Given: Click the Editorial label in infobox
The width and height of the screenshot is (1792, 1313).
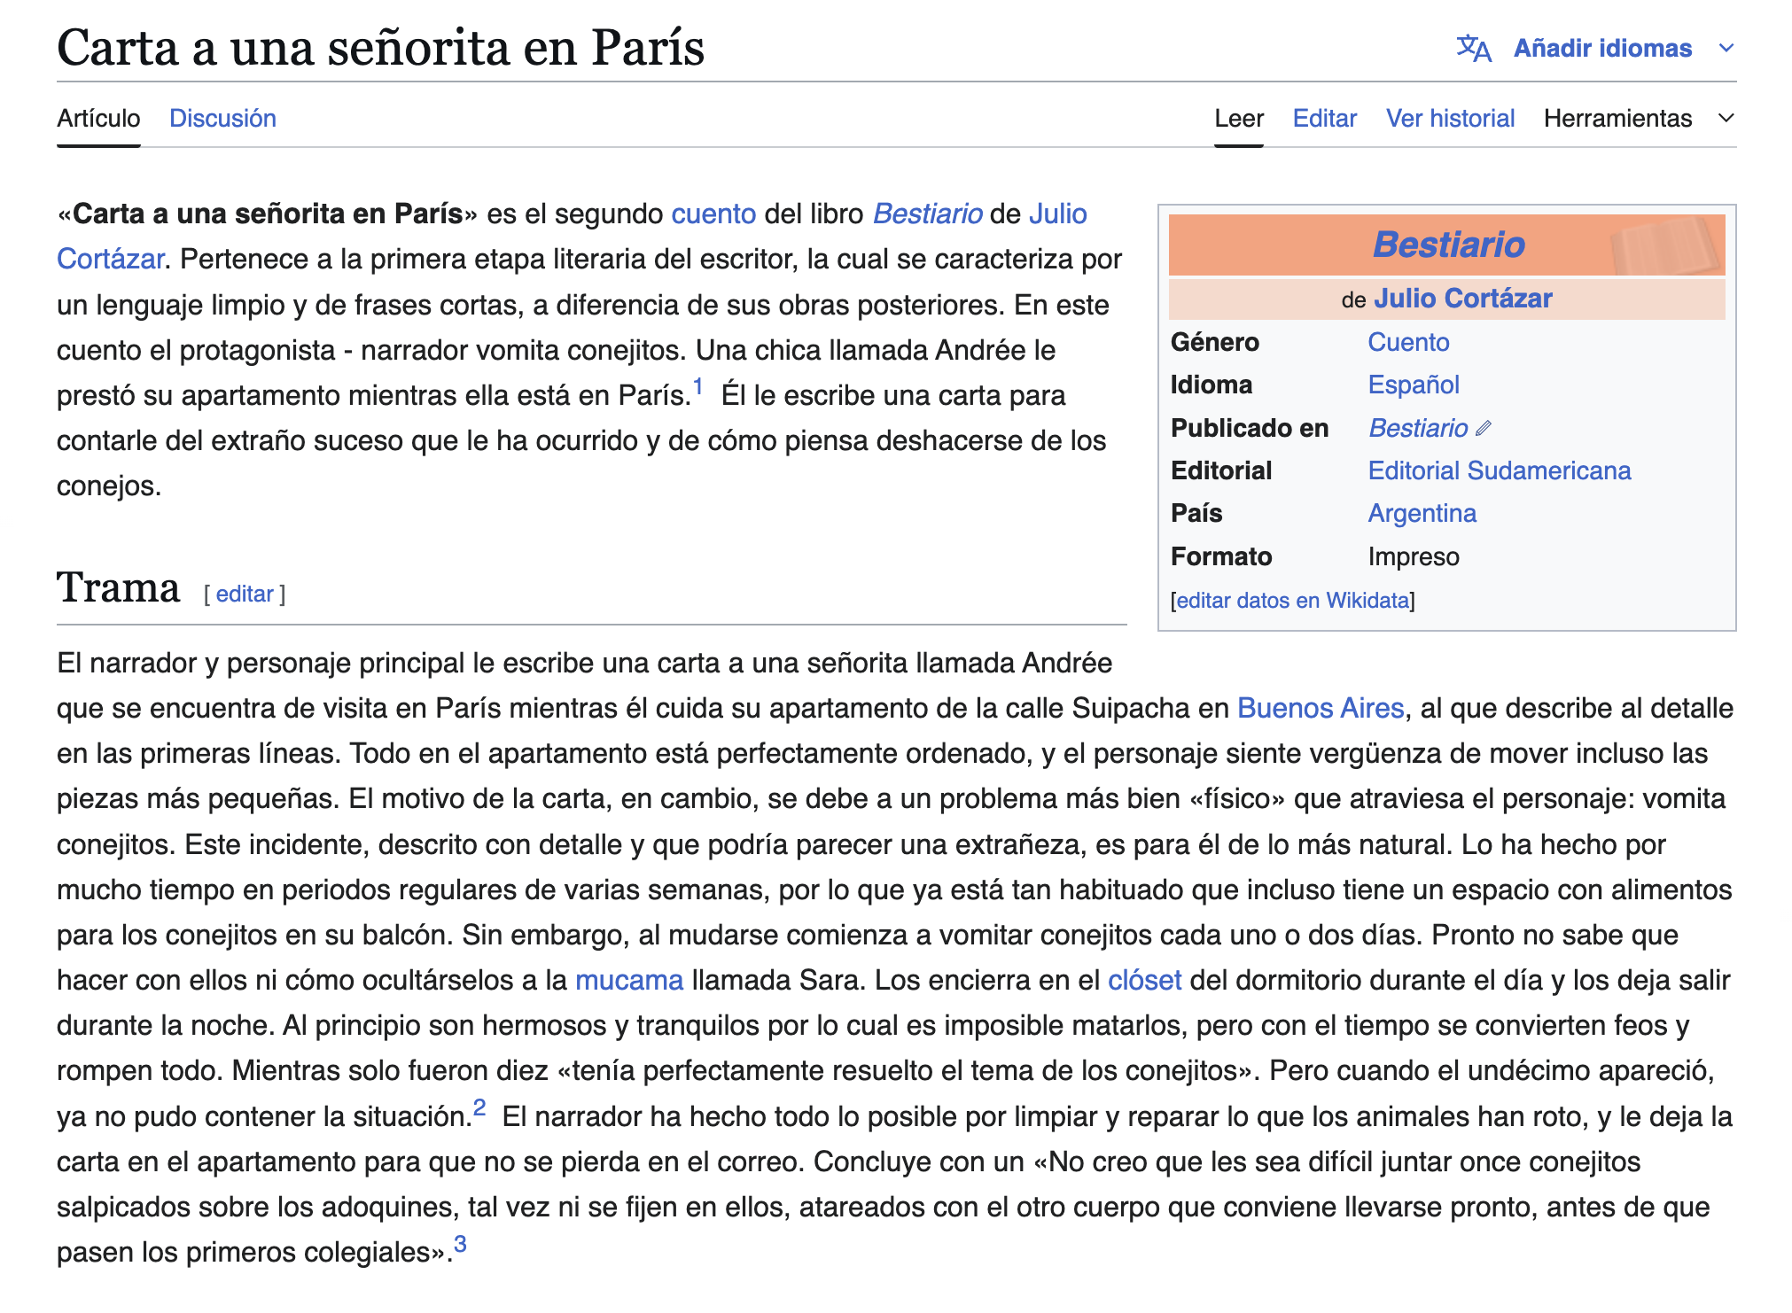Looking at the screenshot, I should (1221, 470).
